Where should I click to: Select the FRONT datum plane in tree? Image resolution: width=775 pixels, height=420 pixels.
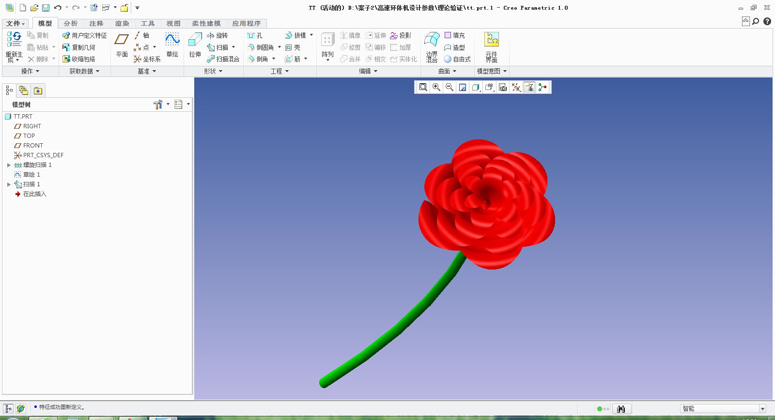pyautogui.click(x=33, y=146)
